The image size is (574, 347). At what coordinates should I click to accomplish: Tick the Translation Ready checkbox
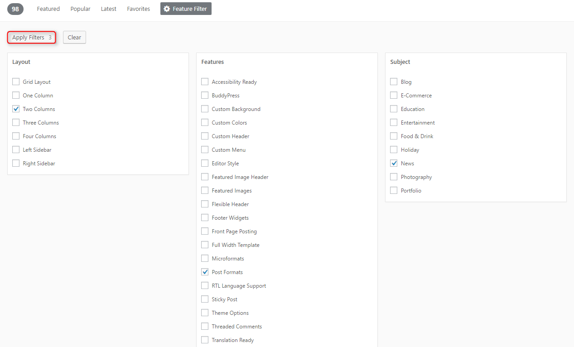tap(205, 340)
